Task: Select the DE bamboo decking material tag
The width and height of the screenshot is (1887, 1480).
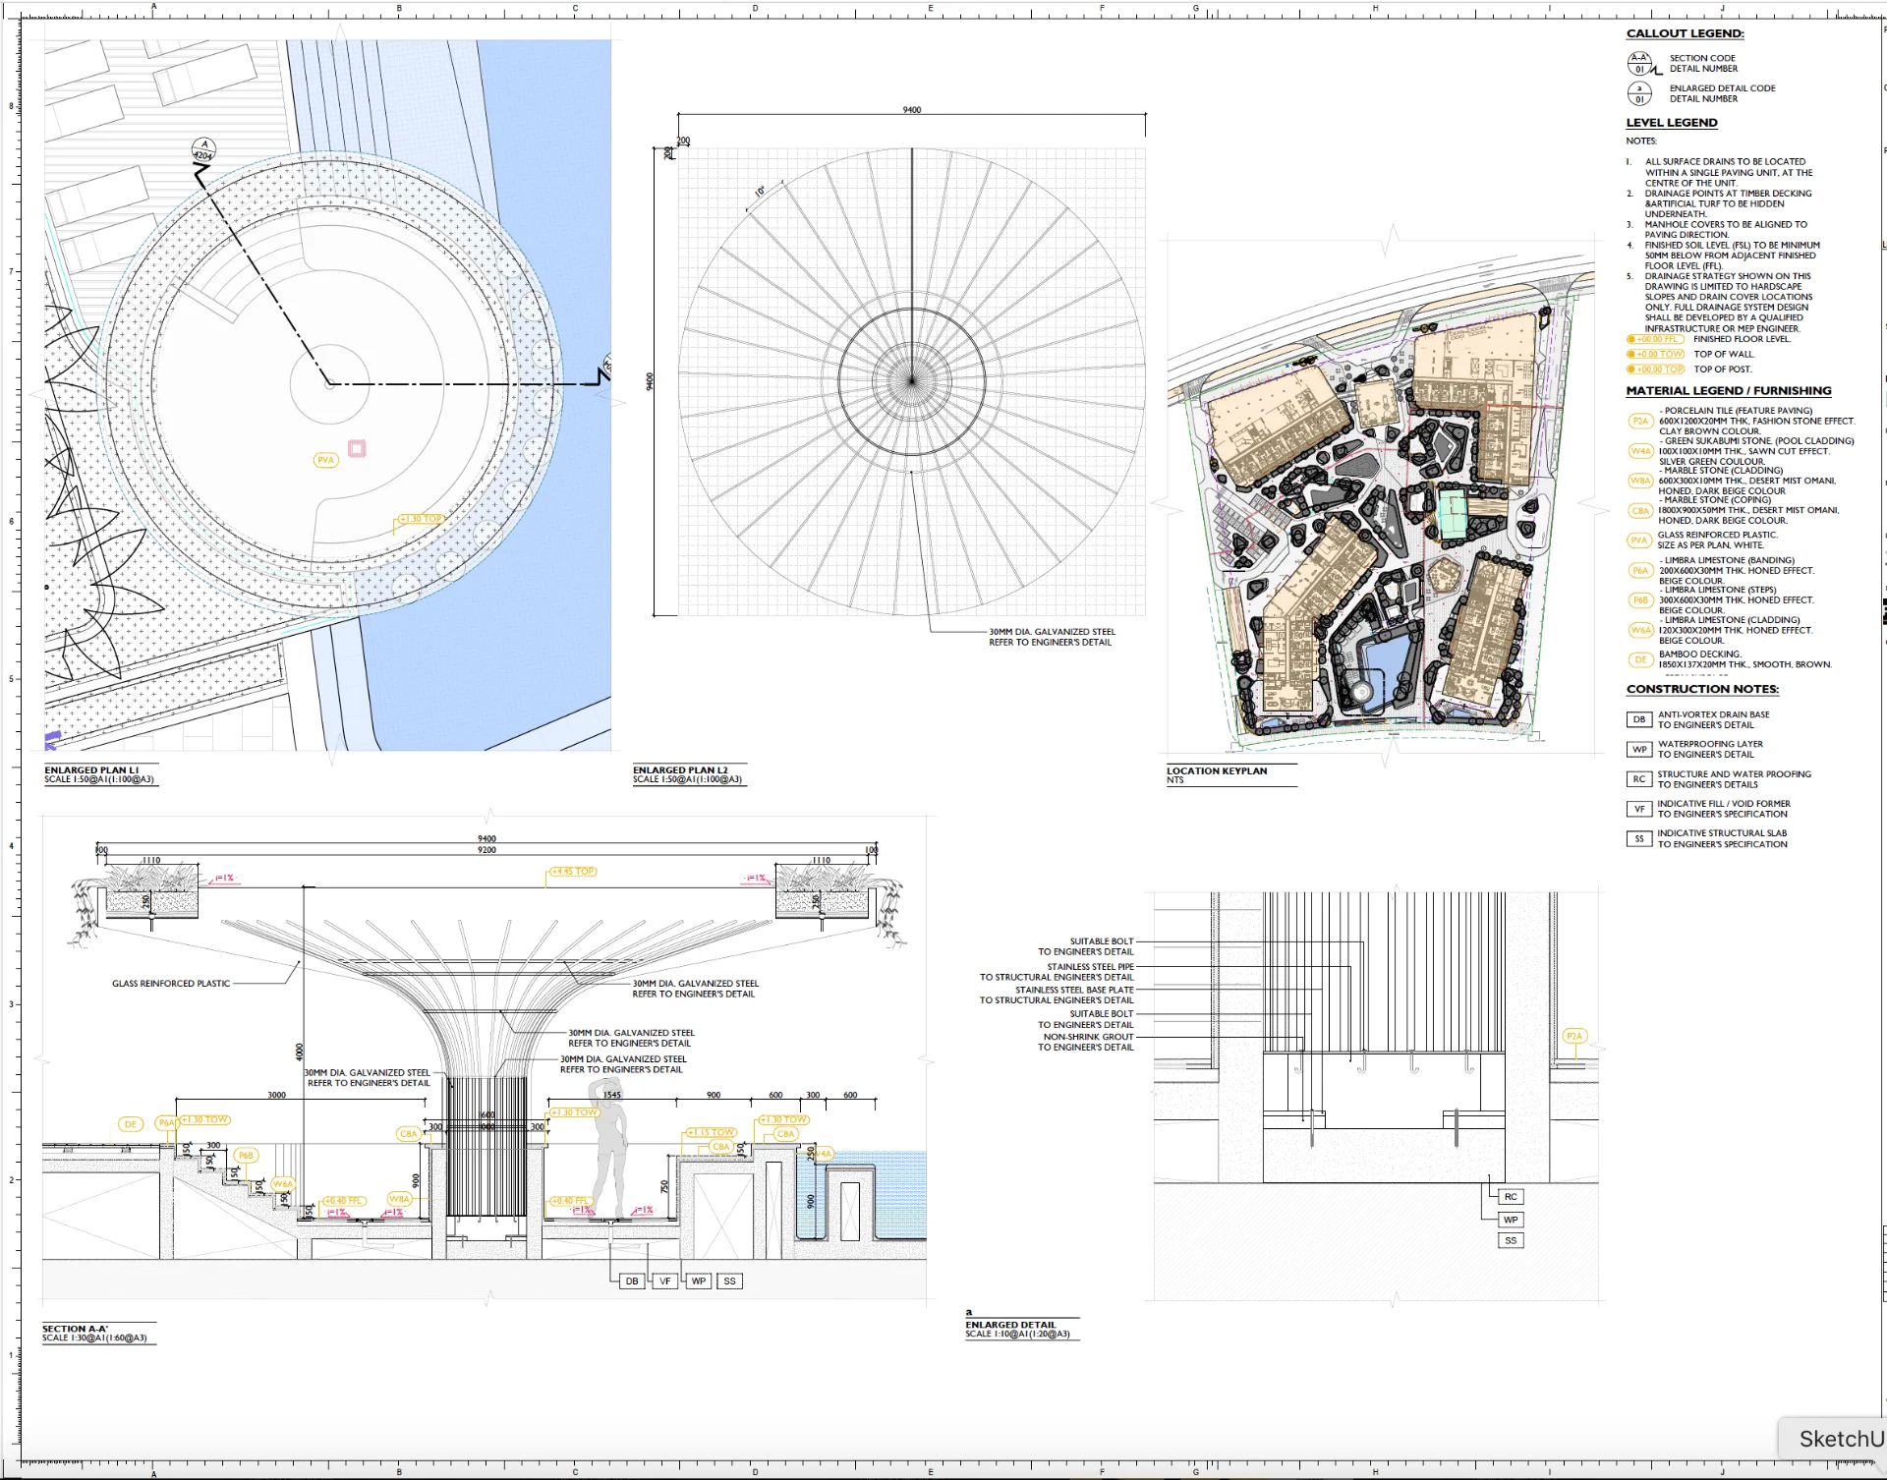Action: tap(1639, 659)
